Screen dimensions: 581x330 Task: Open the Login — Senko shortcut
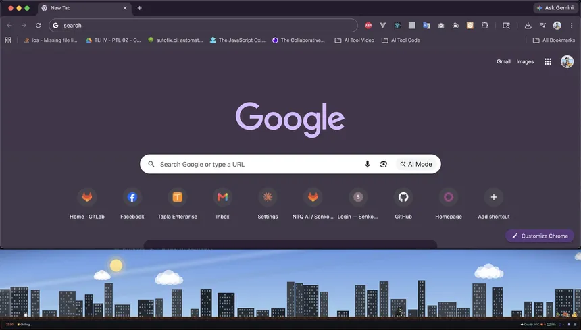point(358,204)
